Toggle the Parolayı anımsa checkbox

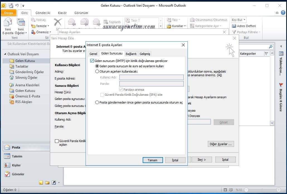121,90
